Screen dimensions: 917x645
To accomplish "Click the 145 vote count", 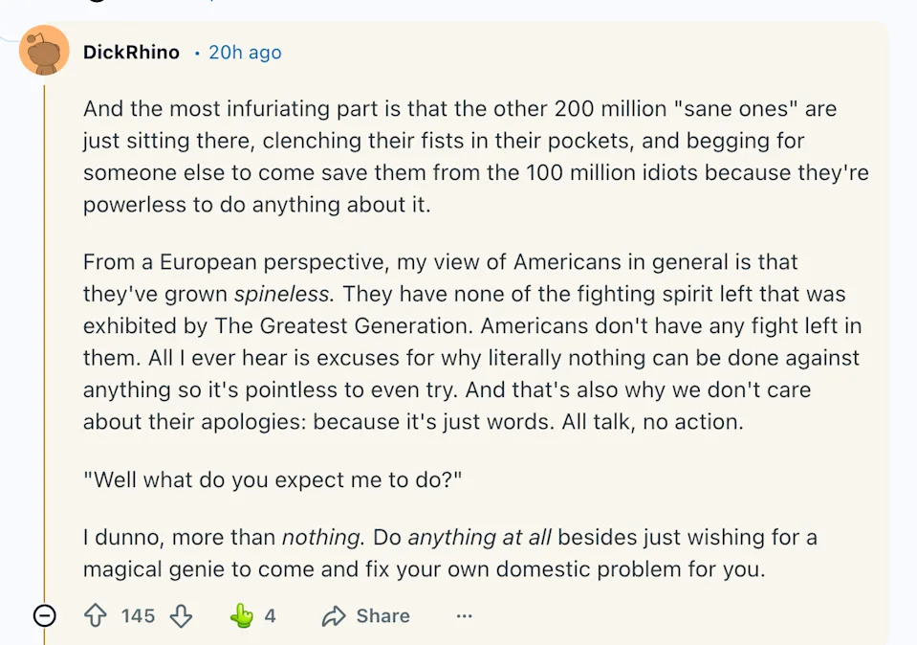I will tap(137, 616).
